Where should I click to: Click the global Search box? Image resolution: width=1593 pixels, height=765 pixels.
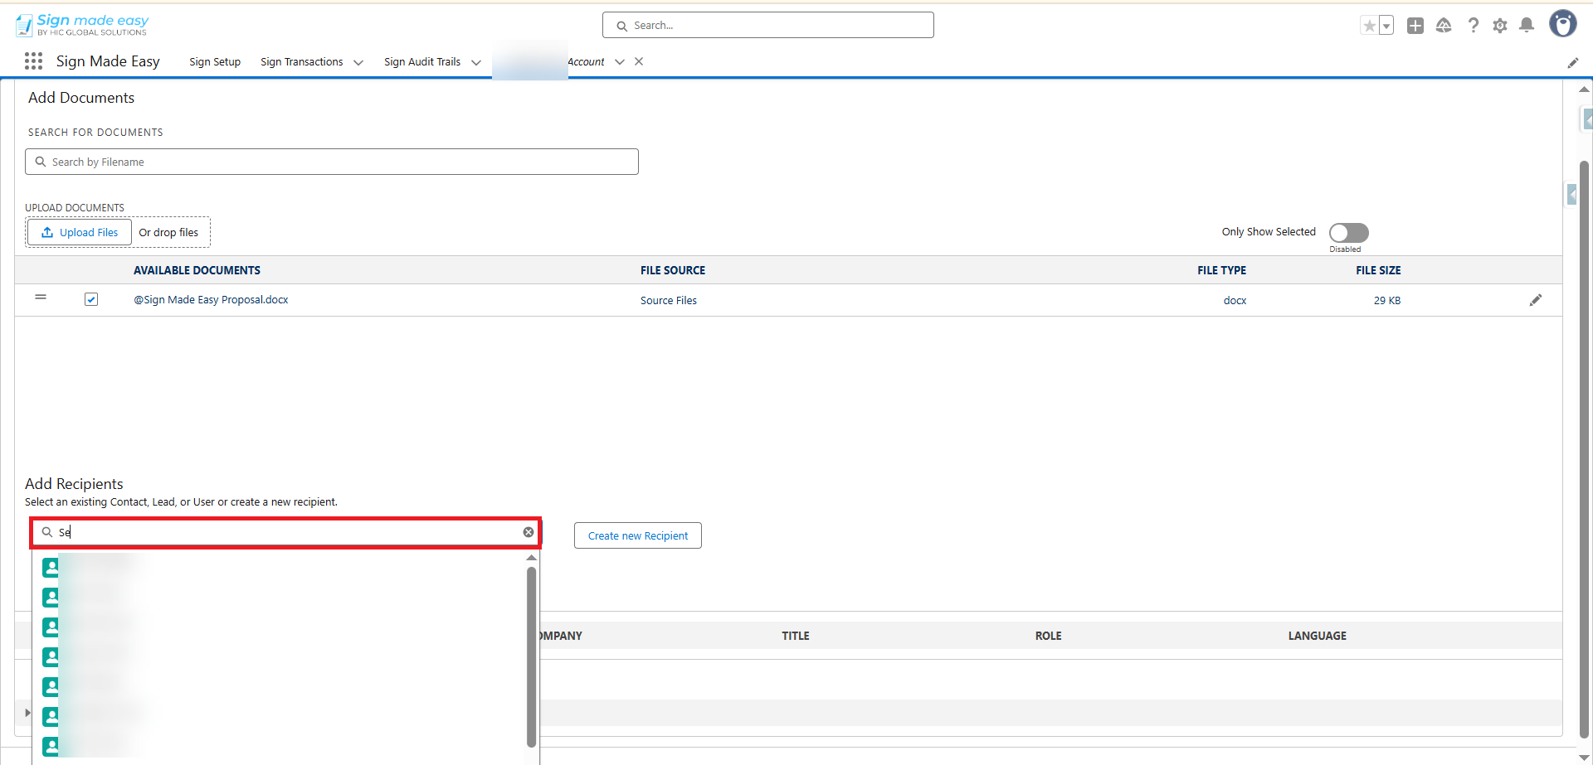[x=768, y=25]
